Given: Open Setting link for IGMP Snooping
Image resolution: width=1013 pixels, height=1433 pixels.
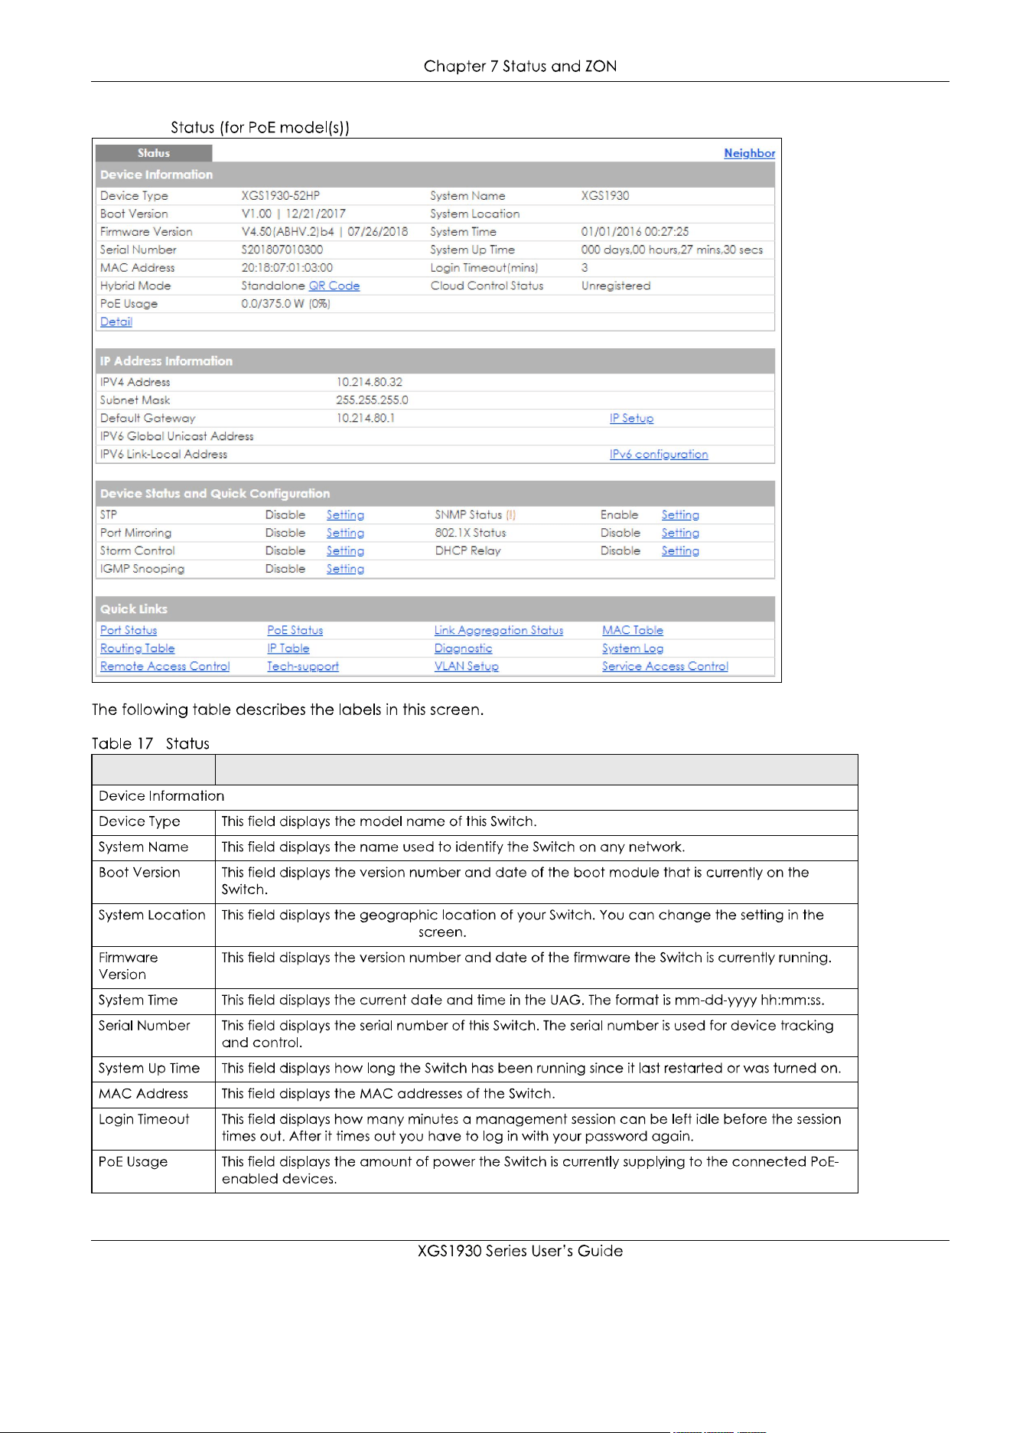Looking at the screenshot, I should click(345, 569).
